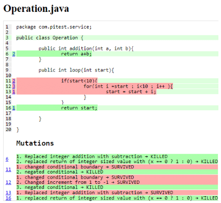Jump to line 12 from Mutations list
Viewport: 221px width, 203px height.
pyautogui.click(x=8, y=182)
